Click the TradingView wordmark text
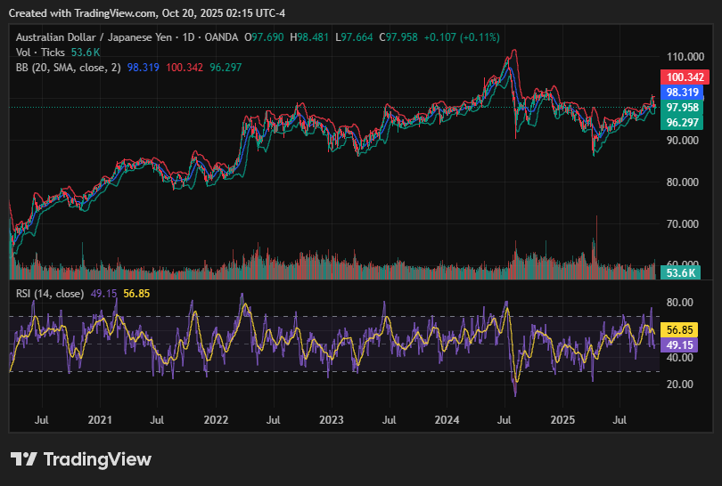The width and height of the screenshot is (722, 486). point(97,459)
